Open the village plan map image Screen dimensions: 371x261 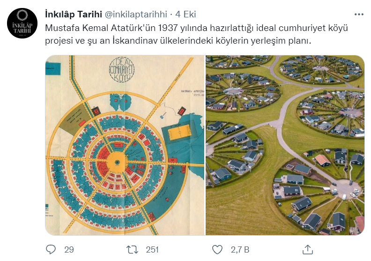[x=125, y=145]
